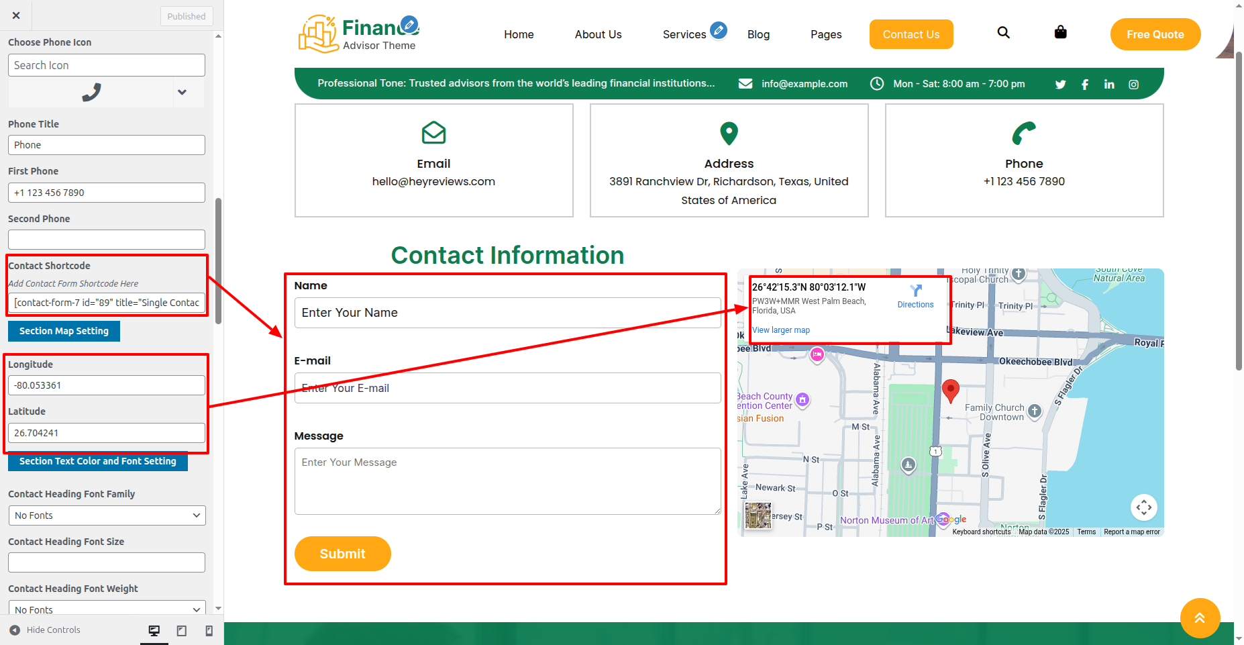Click the search magnifier icon in header
This screenshot has width=1244, height=645.
1003,32
